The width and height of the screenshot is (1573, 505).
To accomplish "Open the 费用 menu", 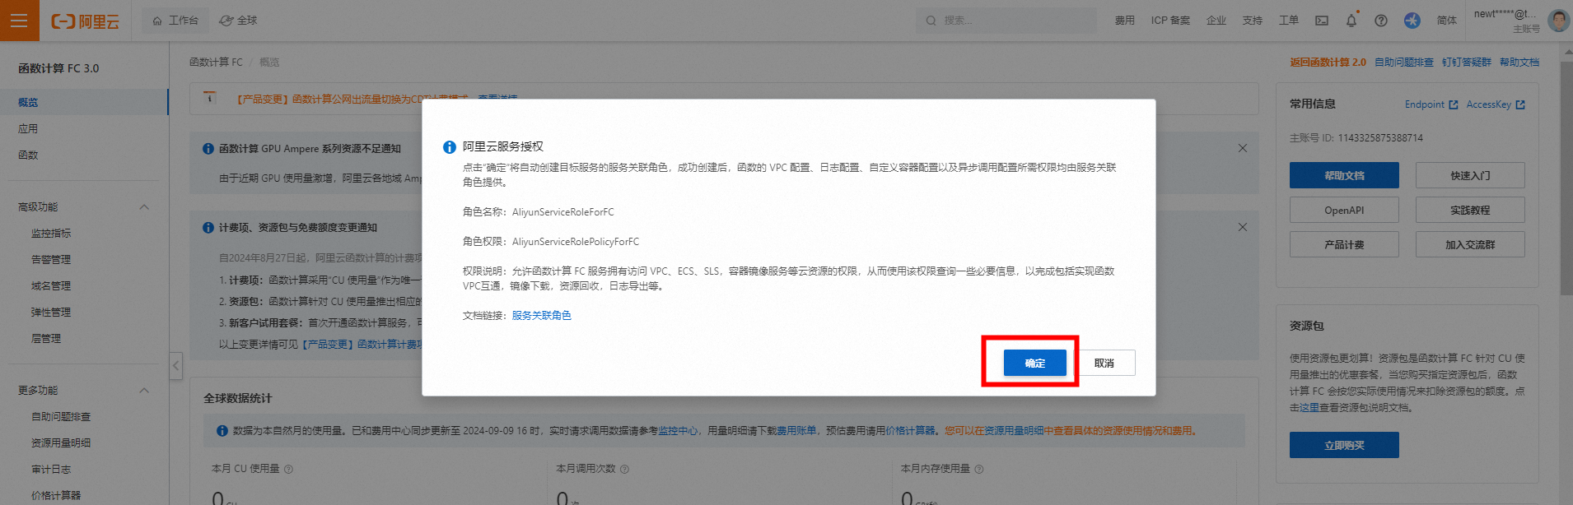I will tap(1124, 21).
